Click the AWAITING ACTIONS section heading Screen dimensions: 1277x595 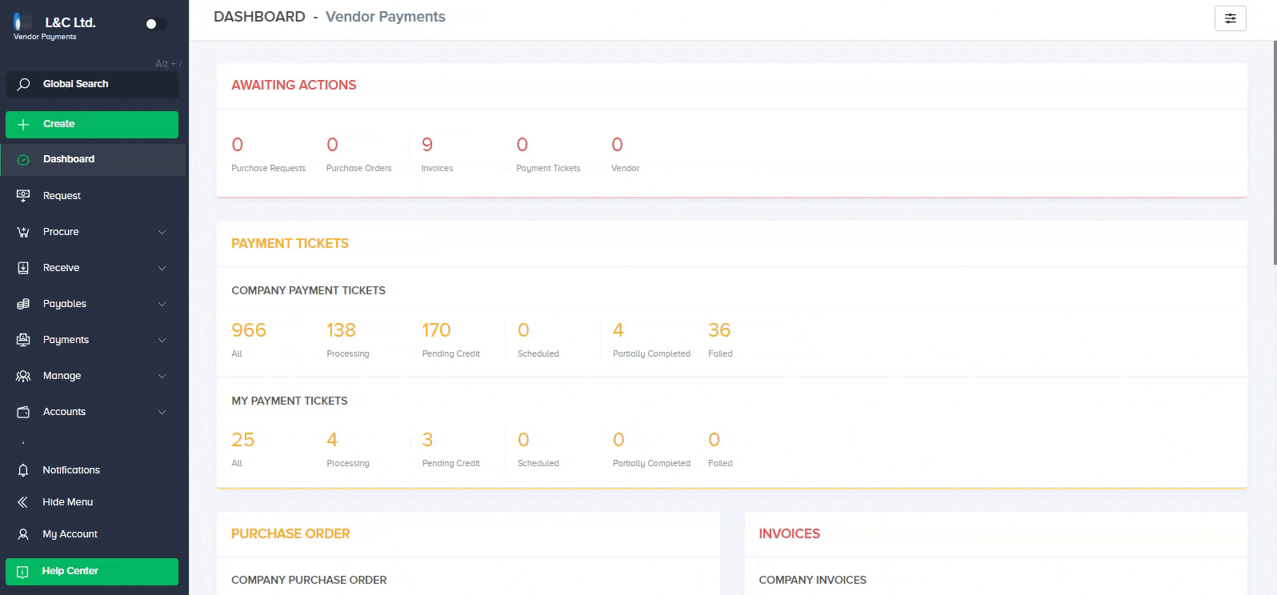click(294, 85)
